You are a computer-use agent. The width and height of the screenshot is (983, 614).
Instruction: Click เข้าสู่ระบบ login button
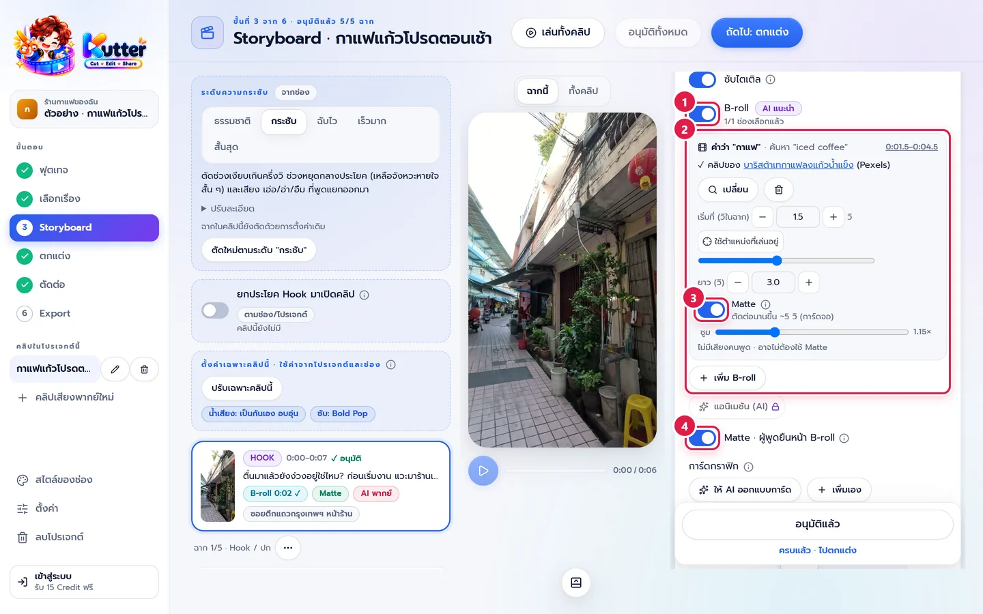click(84, 581)
